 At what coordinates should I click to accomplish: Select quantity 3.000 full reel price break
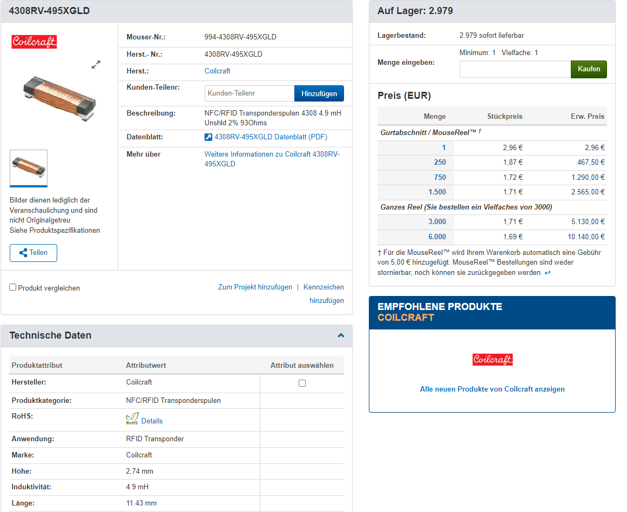(437, 221)
